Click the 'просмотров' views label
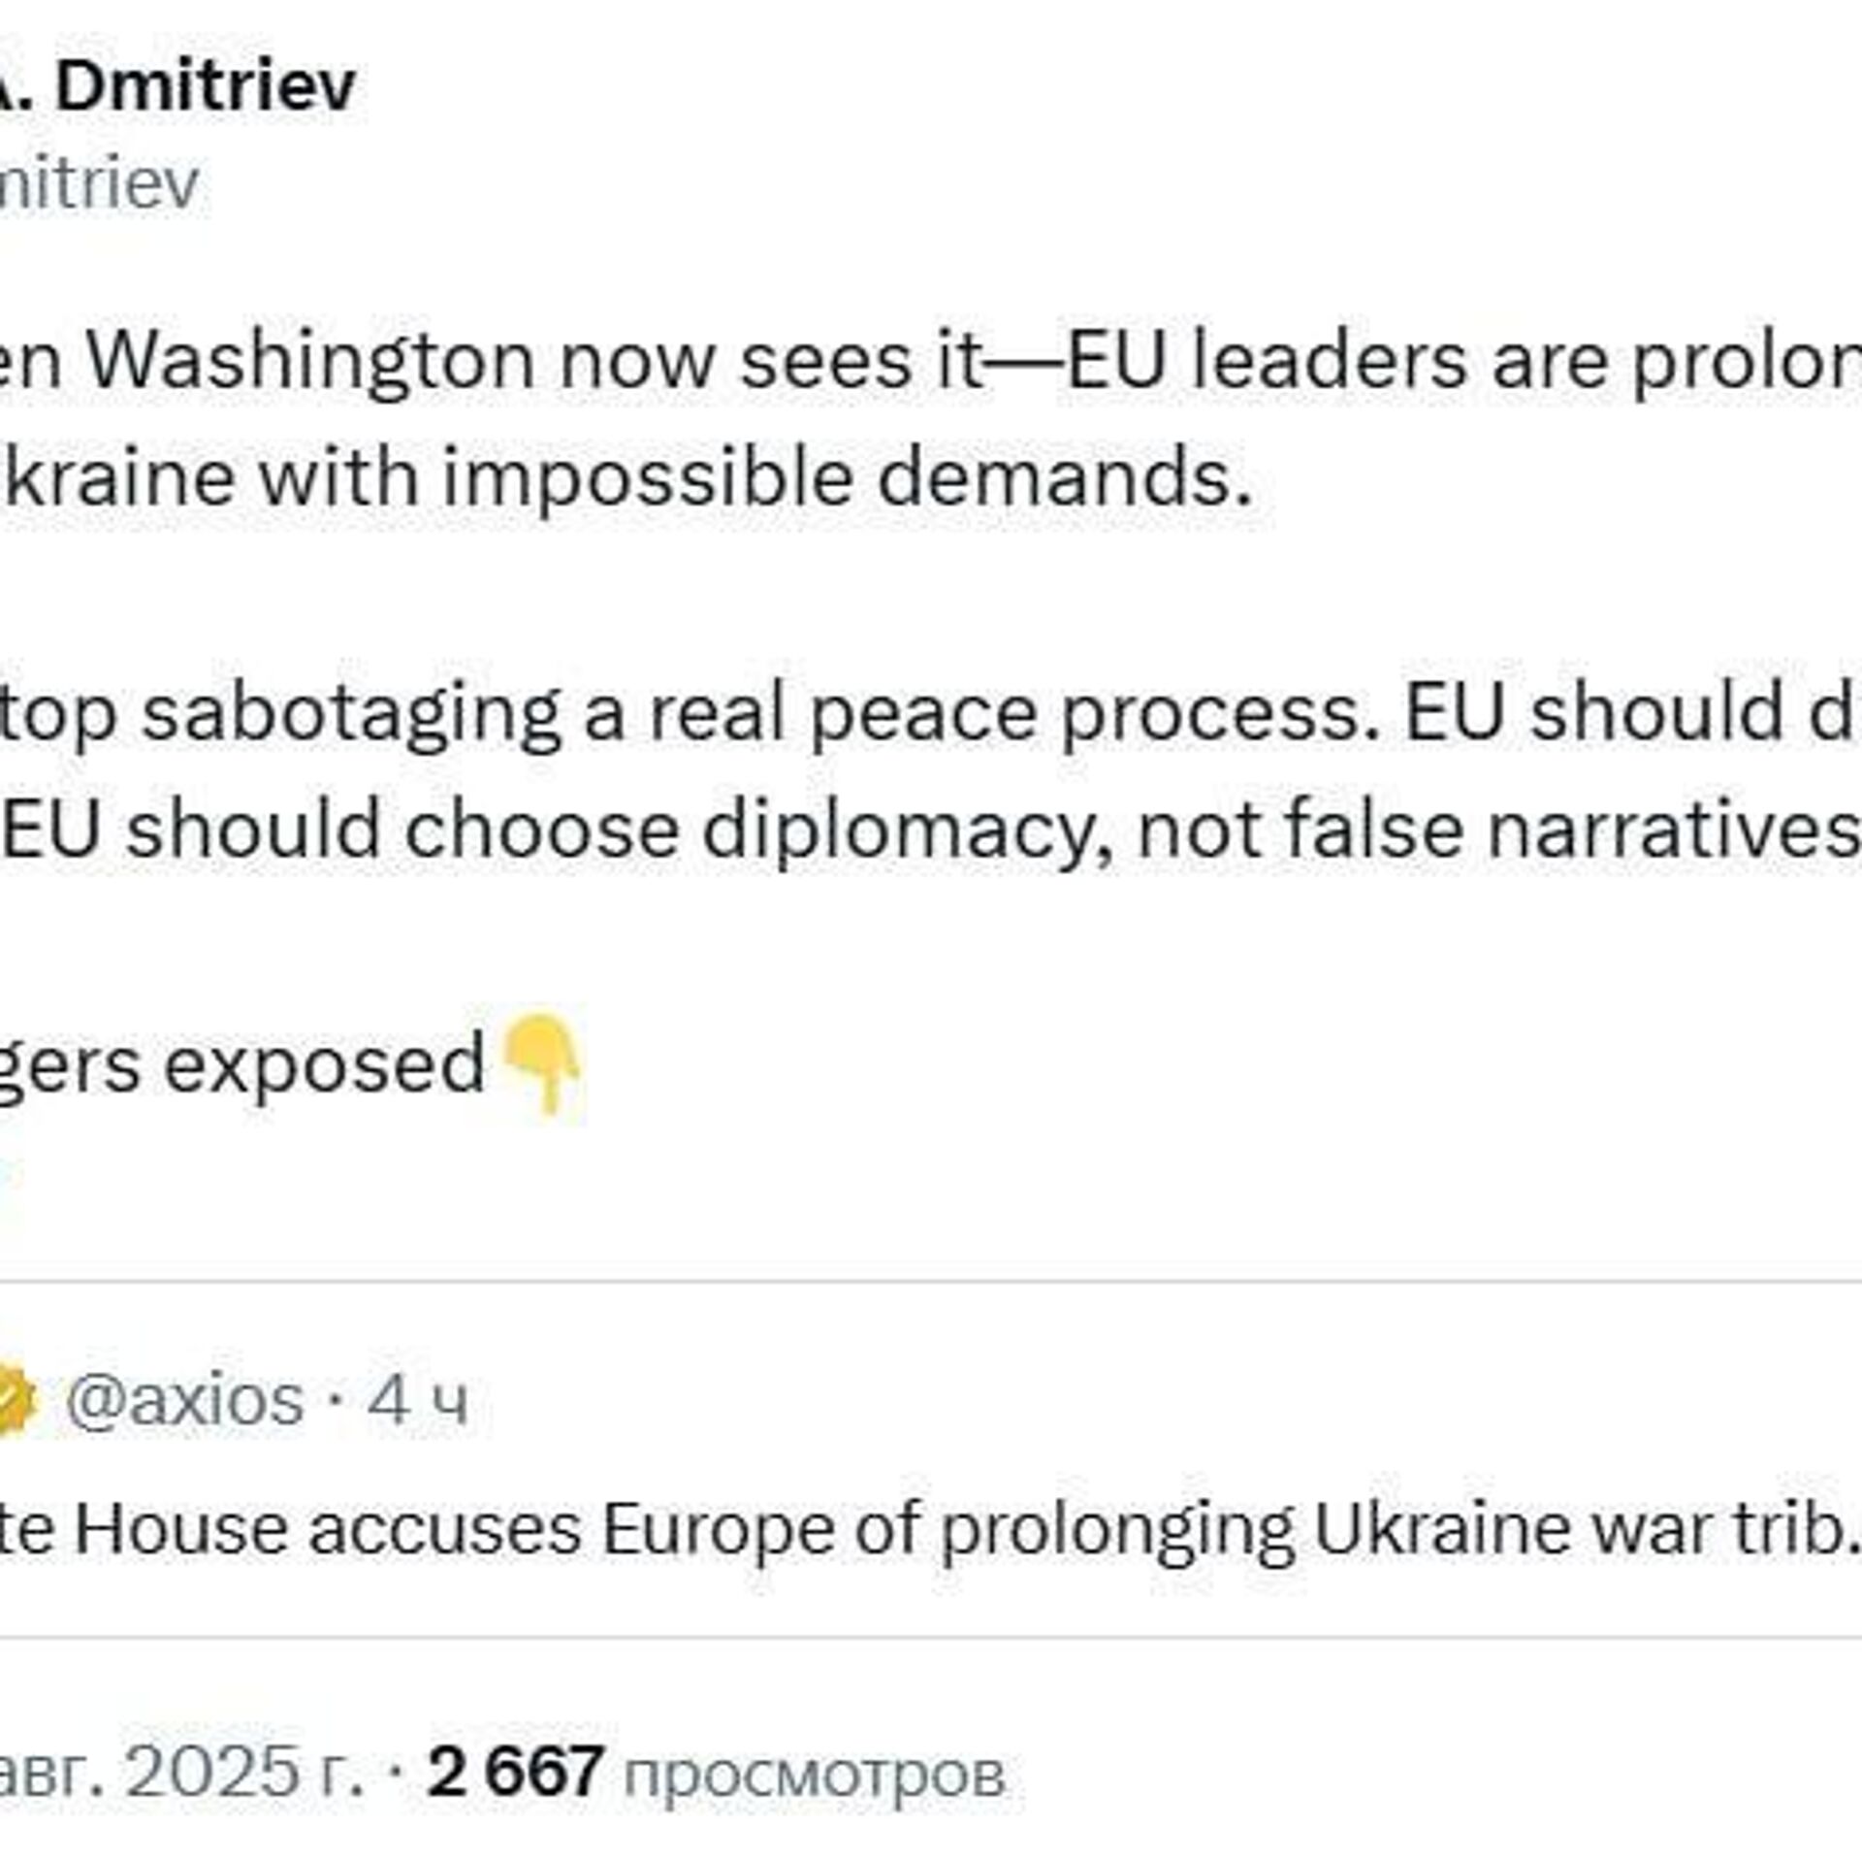 pyautogui.click(x=813, y=1774)
